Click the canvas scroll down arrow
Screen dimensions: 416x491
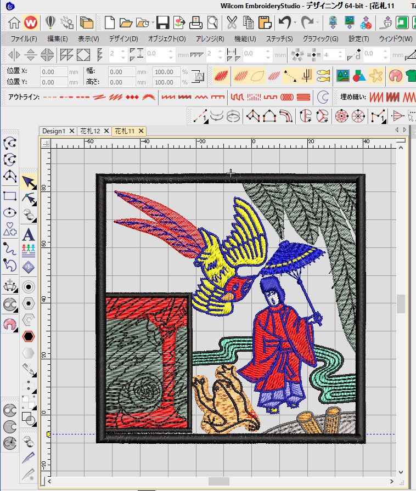point(401,472)
